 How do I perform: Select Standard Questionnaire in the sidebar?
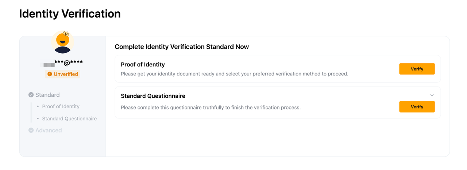(x=69, y=119)
